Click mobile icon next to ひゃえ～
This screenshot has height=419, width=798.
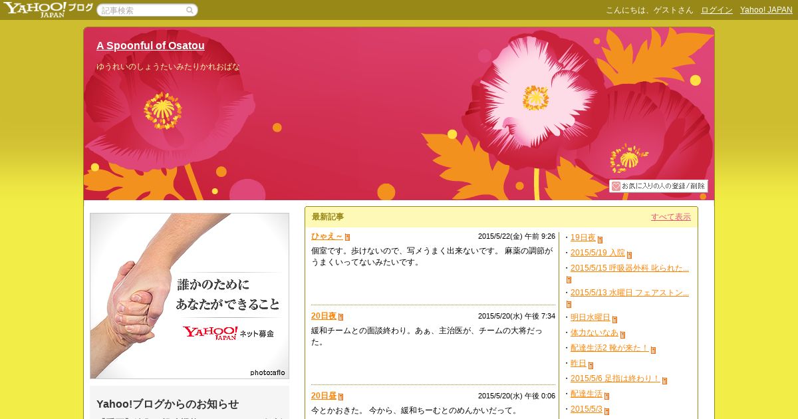click(347, 237)
